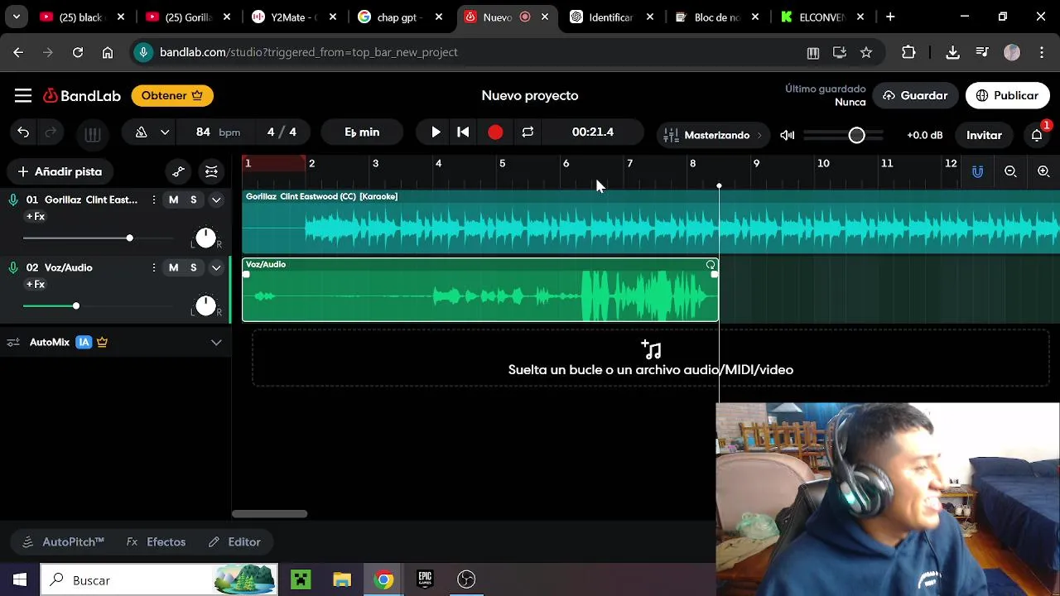
Task: Open the Gorillaz track three-dot menu
Action: pyautogui.click(x=153, y=199)
